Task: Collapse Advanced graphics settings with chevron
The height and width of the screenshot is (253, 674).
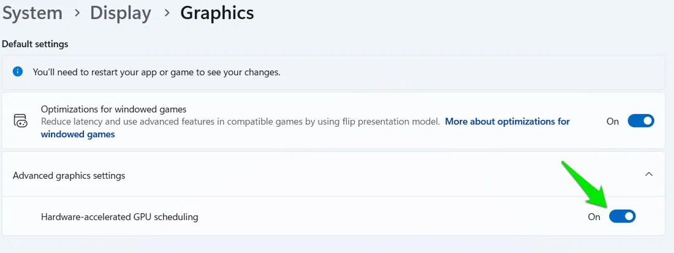Action: 649,175
